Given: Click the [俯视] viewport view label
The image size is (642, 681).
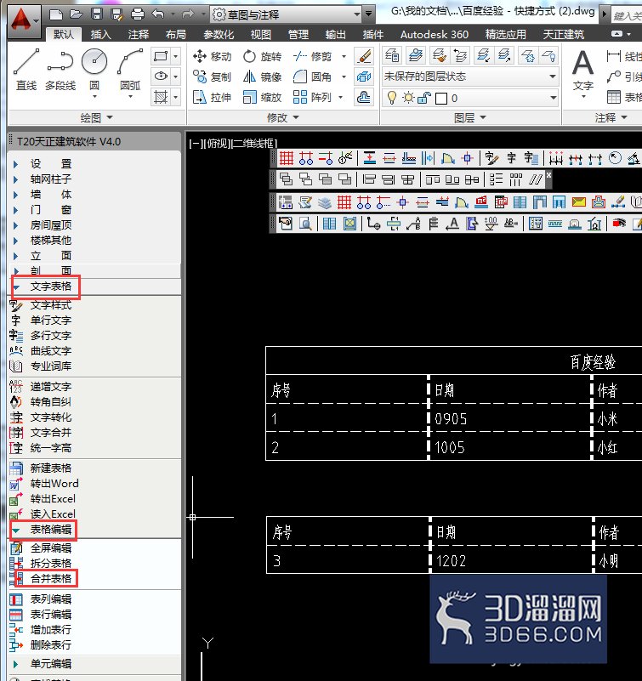Looking at the screenshot, I should tap(217, 144).
